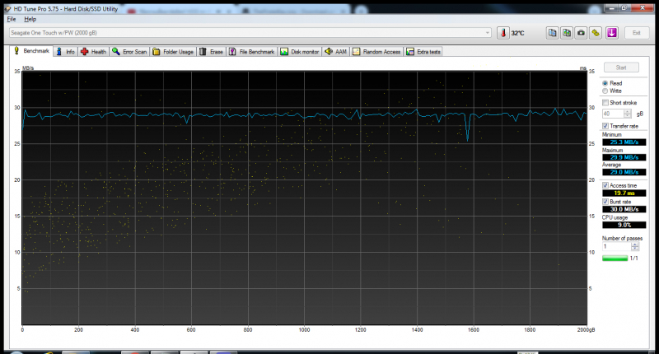Switch to the Benchmark tab
659x354 pixels.
tap(31, 51)
